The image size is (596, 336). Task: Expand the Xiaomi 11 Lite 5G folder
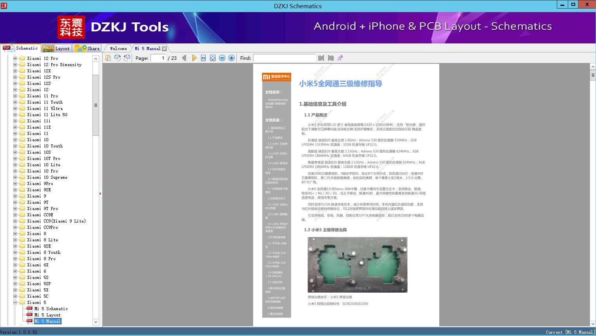(15, 115)
